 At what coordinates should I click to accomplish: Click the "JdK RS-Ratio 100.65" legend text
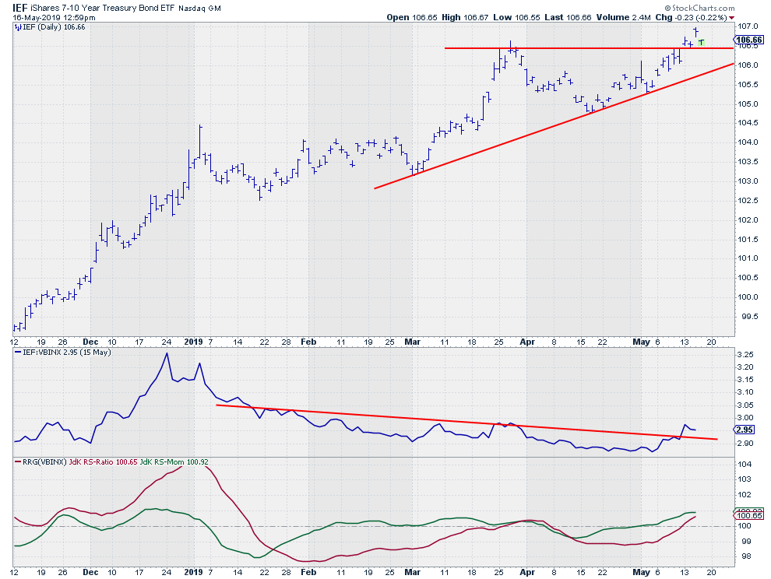[x=104, y=462]
